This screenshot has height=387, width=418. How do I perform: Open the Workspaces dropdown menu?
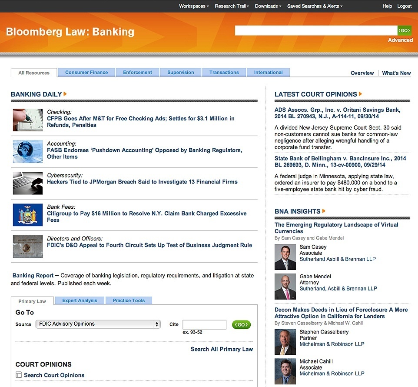coord(194,6)
